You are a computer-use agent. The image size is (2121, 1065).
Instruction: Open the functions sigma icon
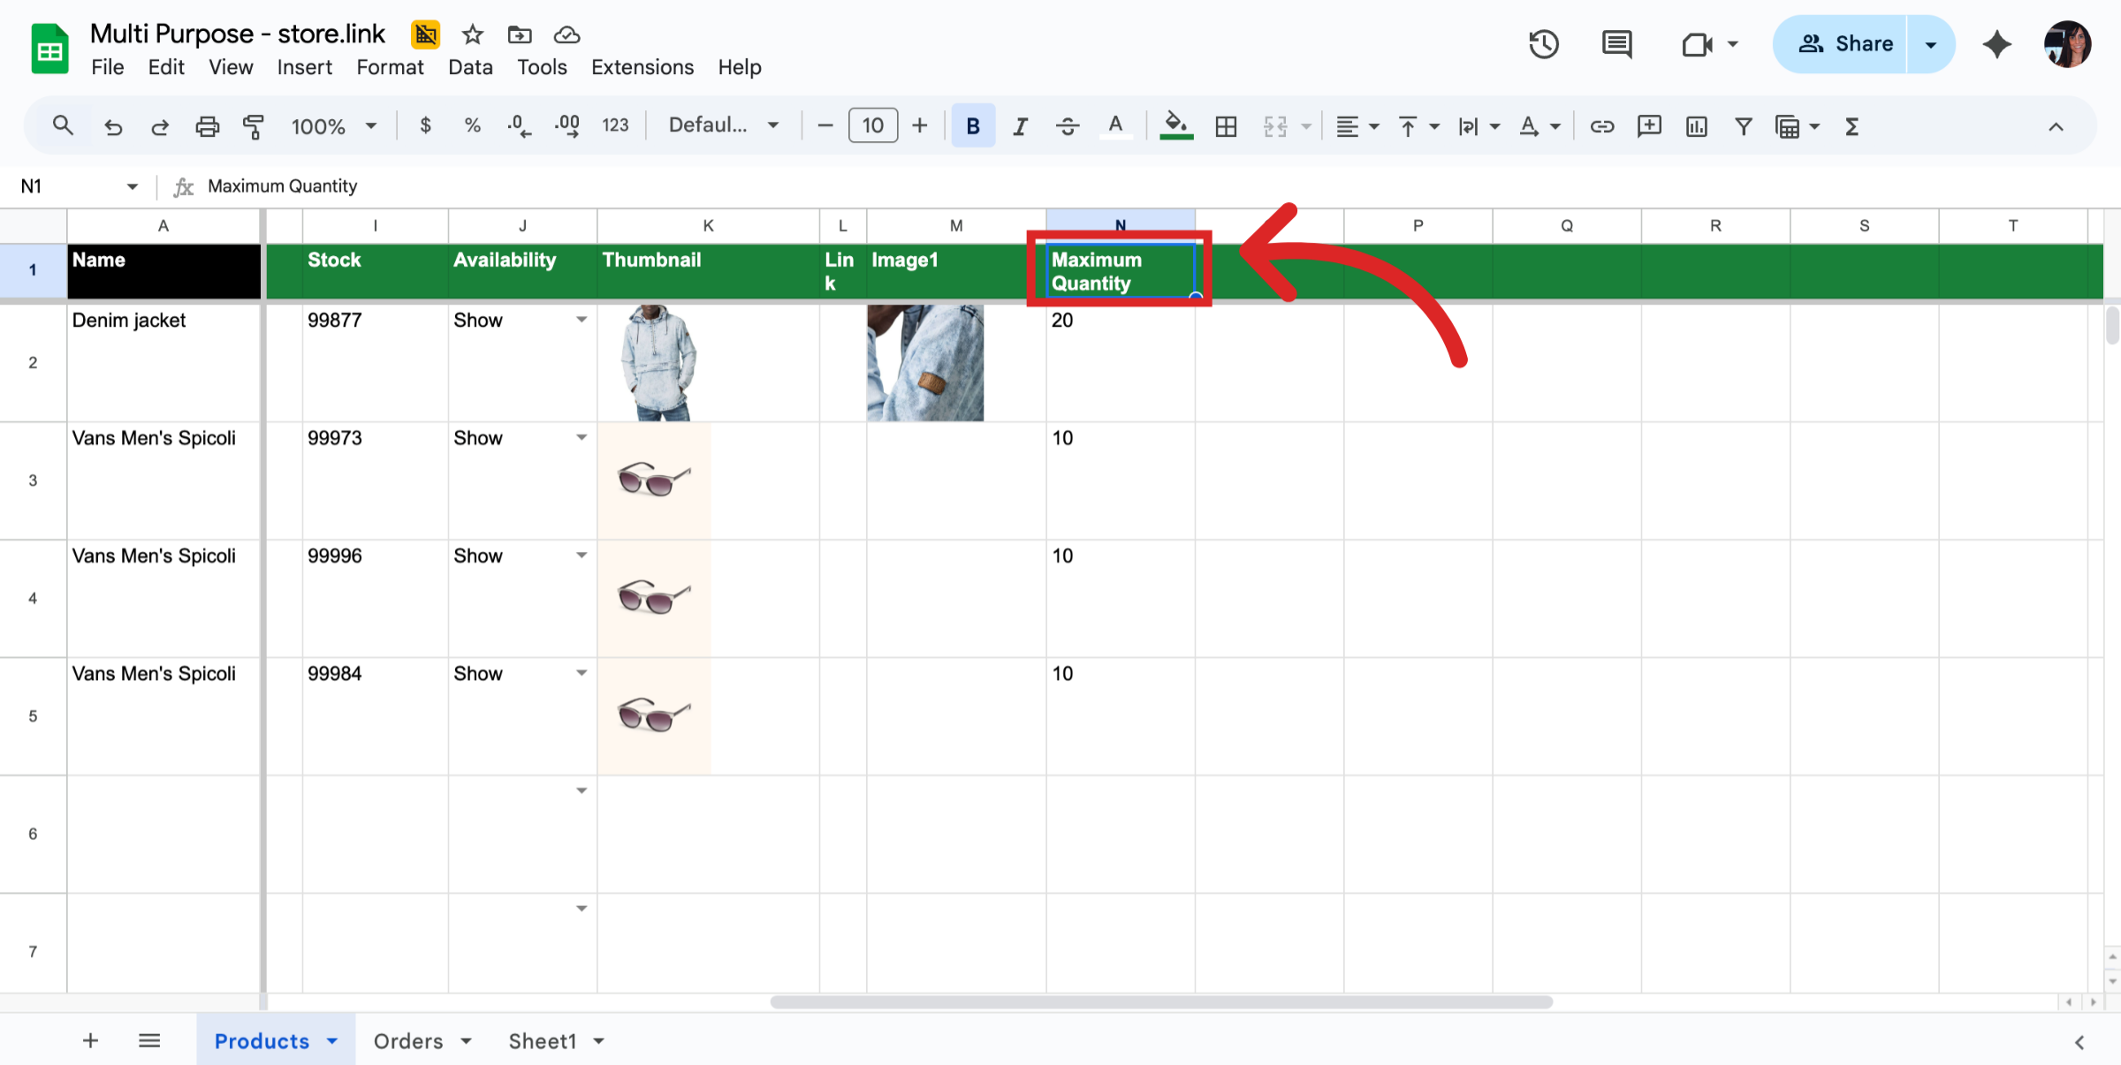(1851, 126)
